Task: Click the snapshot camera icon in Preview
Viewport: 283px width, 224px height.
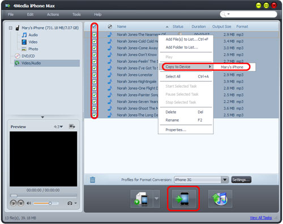Action: point(70,203)
